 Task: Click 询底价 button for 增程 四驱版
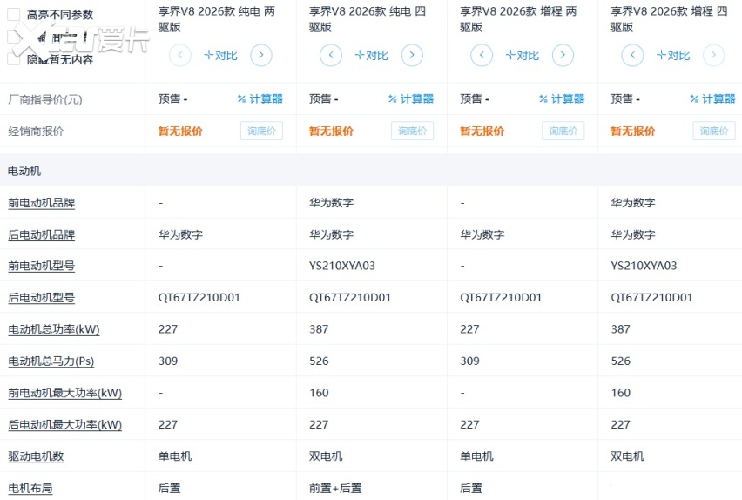point(714,131)
